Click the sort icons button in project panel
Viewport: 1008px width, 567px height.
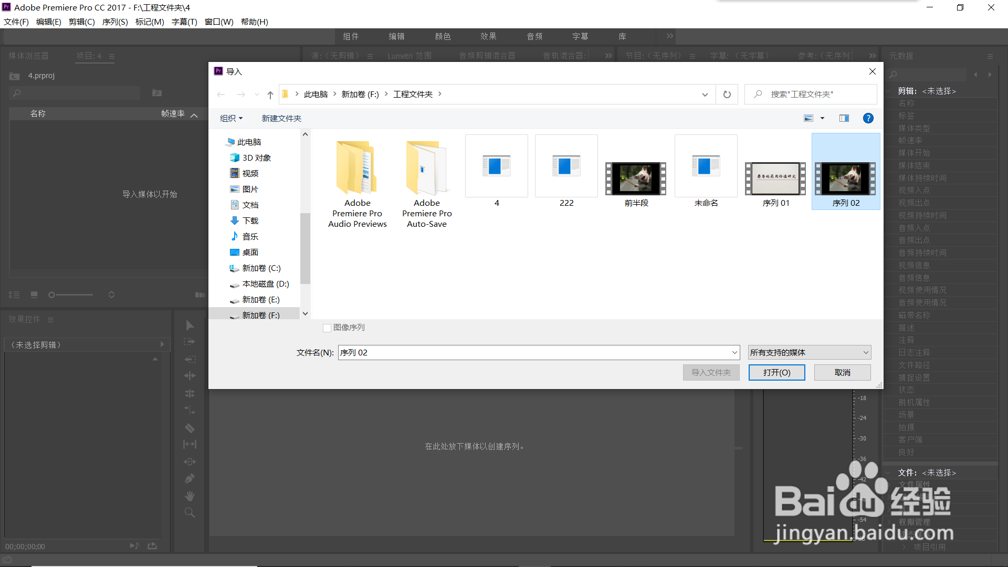pos(111,295)
